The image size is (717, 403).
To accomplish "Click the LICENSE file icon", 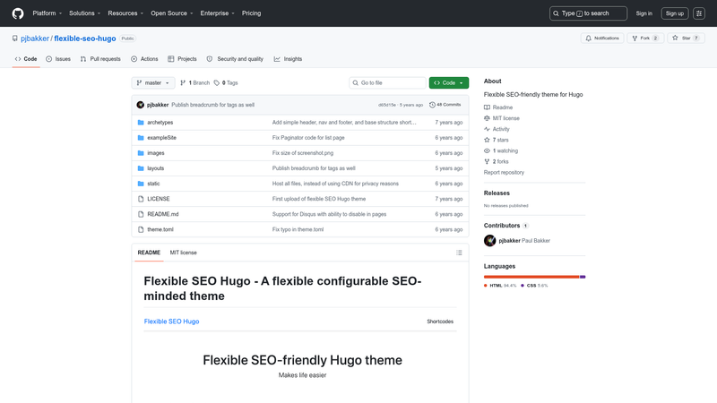I will 141,199.
